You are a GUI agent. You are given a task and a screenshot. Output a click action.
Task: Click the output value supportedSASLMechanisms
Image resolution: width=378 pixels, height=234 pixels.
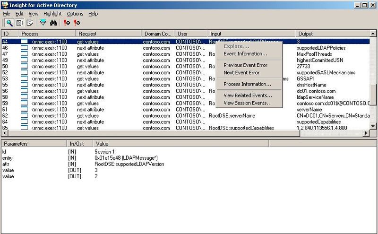pos(326,73)
